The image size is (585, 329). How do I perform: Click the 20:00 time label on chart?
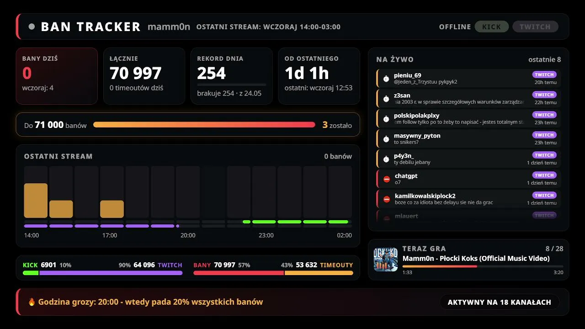tap(188, 235)
